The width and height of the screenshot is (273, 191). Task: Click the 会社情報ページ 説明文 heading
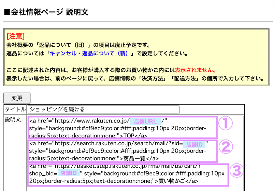click(x=46, y=12)
